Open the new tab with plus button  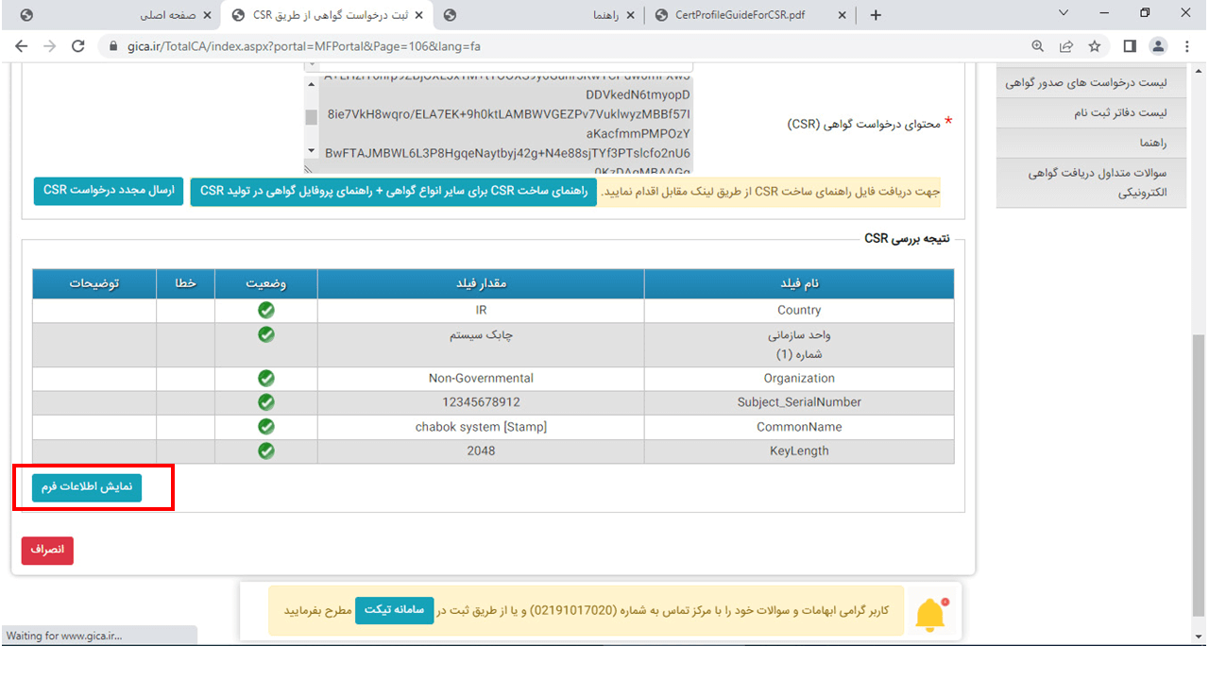(876, 15)
